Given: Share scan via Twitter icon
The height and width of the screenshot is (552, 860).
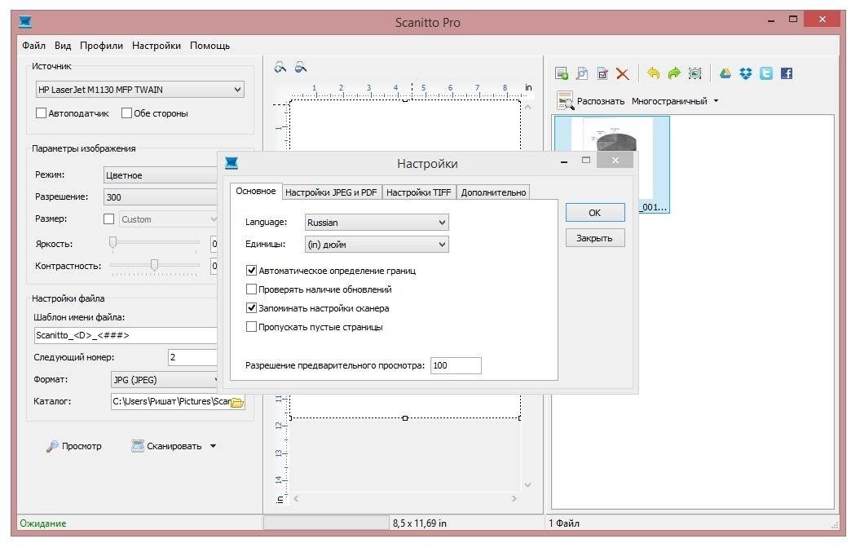Looking at the screenshot, I should click(x=766, y=73).
